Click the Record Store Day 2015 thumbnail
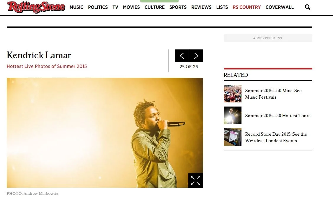Viewport: 333px width, 201px height. coord(233,137)
